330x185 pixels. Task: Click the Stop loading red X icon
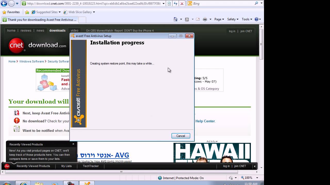[x=182, y=4]
